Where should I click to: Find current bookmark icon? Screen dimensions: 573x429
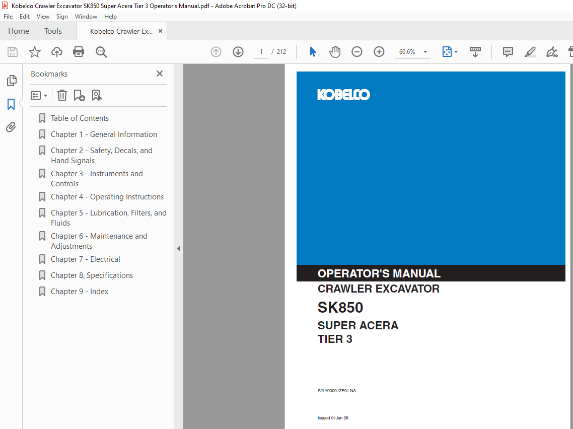coord(97,95)
